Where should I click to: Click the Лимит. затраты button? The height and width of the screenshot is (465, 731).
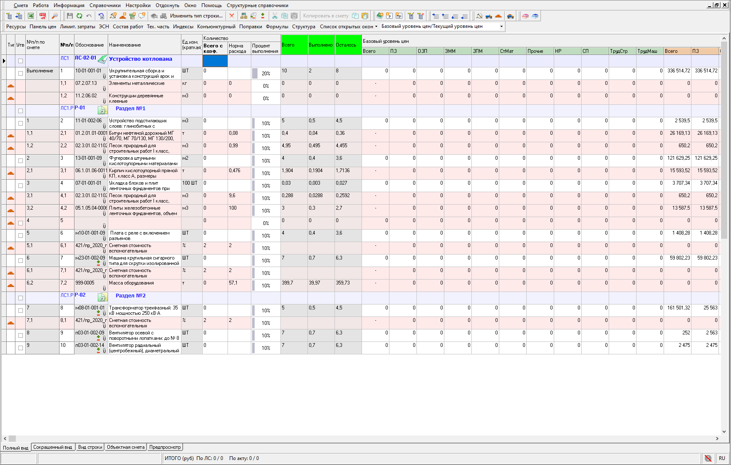click(x=77, y=26)
